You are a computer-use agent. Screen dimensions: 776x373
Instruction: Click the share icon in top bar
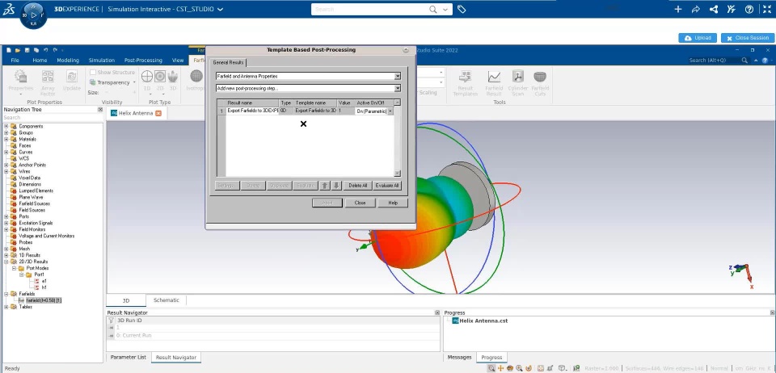pos(696,9)
